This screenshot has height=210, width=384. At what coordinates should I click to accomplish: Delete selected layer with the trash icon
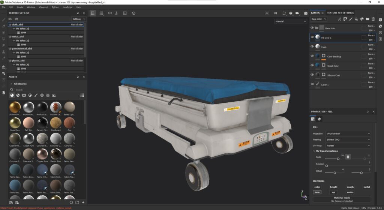pyautogui.click(x=373, y=19)
